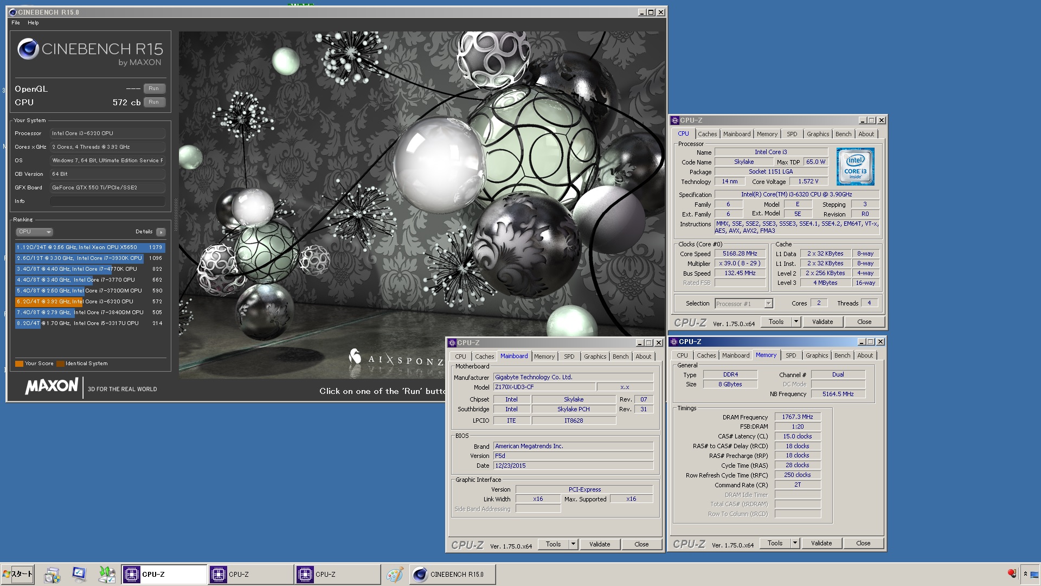Open Bench tab in Memory CPU-Z window
The height and width of the screenshot is (586, 1041).
[842, 355]
